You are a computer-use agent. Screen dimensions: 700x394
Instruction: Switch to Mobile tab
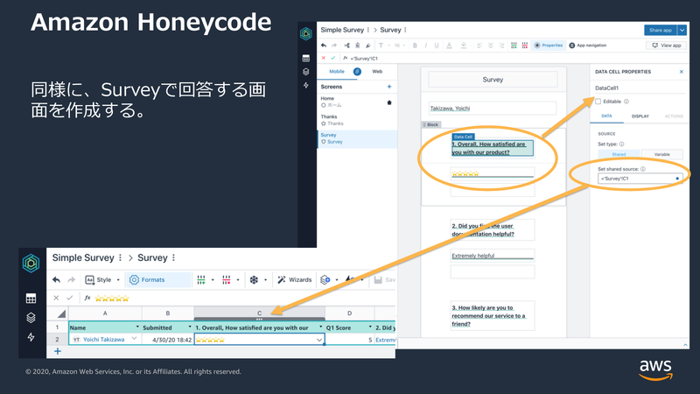[337, 72]
